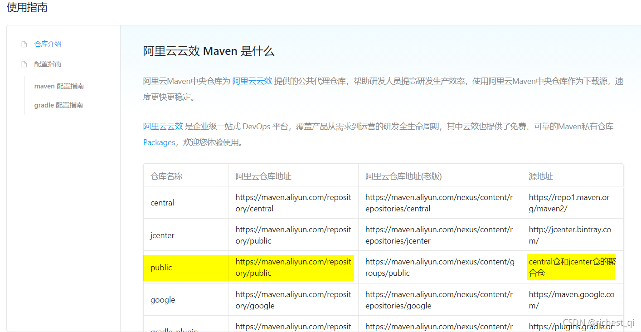Click the highlighted repository/public address cell
The height and width of the screenshot is (332, 641).
tap(293, 268)
